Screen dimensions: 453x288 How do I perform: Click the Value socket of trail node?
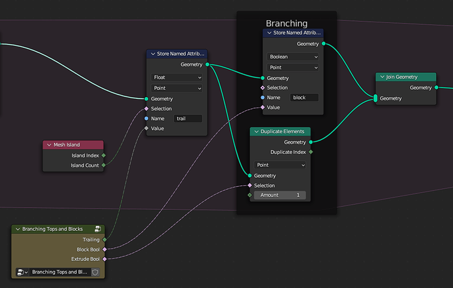tap(146, 129)
